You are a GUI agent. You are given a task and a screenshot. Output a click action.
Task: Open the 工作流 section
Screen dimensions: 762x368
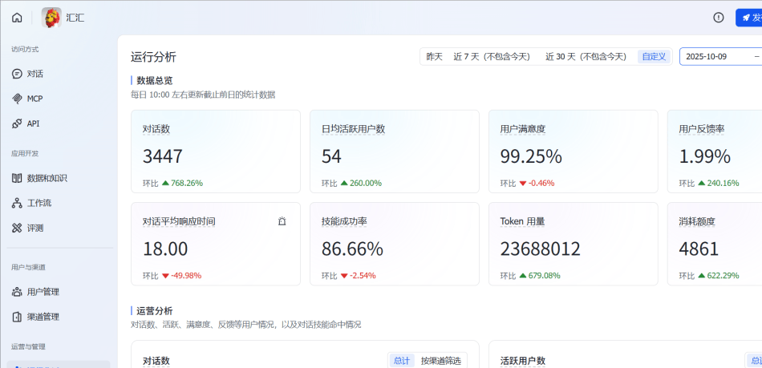pyautogui.click(x=39, y=203)
